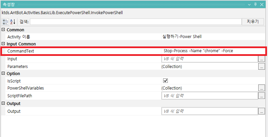268x137 pixels.
Task: Click the CommandText value field
Action: (212, 51)
